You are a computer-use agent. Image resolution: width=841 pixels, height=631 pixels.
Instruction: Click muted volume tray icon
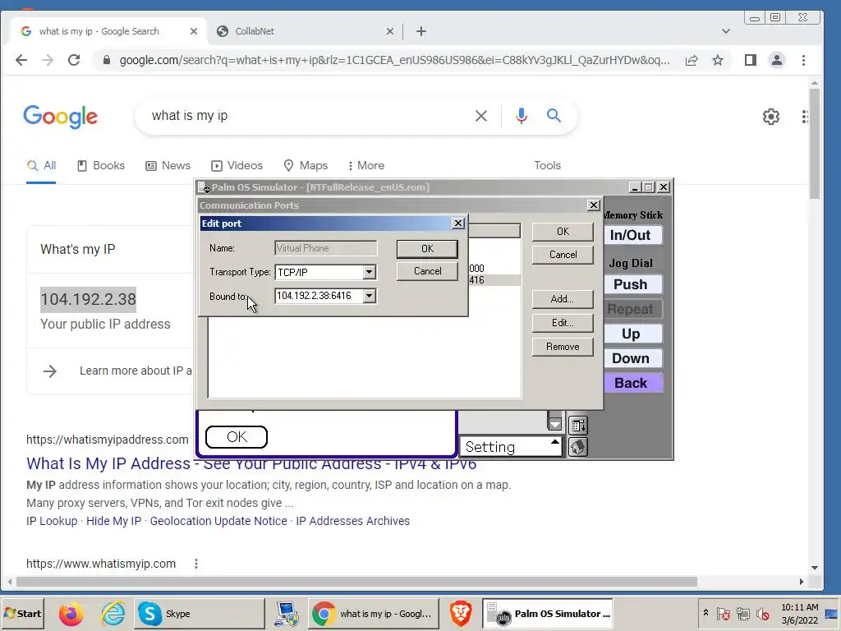[763, 614]
